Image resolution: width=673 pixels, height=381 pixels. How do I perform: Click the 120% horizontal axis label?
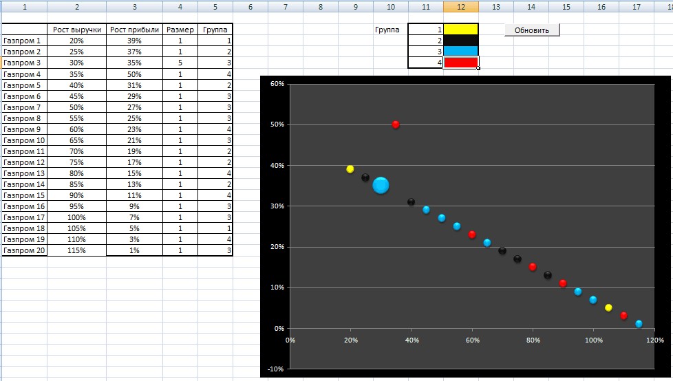point(654,340)
